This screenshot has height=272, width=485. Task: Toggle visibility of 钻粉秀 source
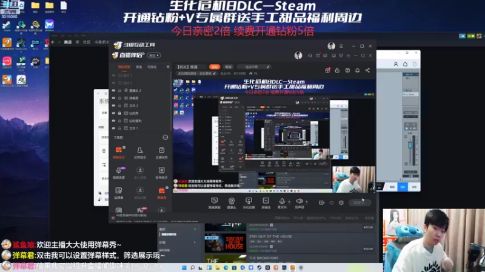[113, 113]
